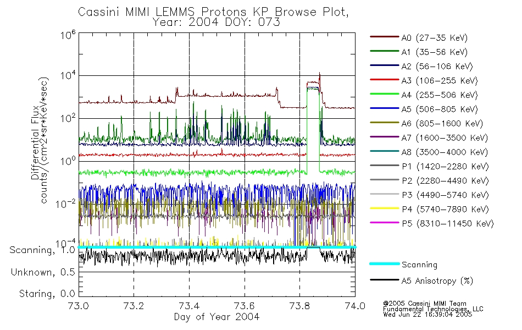Click the P2 (2280-4490 KeV) legend label
522x330 pixels.
(445, 181)
